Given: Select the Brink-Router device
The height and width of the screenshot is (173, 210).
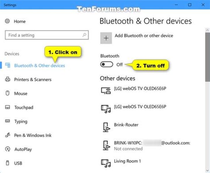Looking at the screenshot, I should click(x=126, y=125).
